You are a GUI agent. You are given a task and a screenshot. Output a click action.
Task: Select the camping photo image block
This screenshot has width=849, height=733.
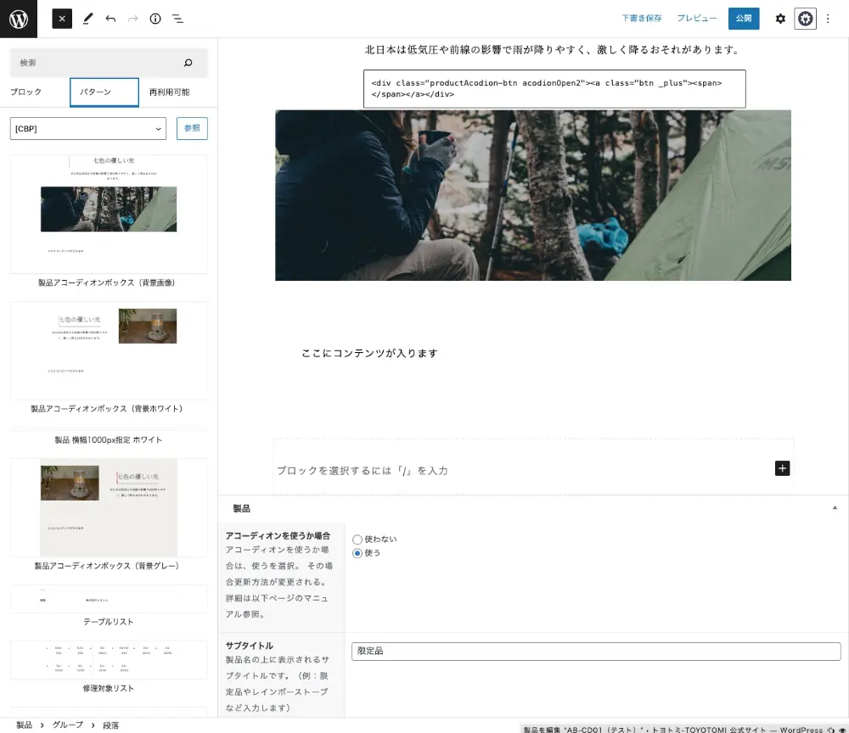(533, 195)
